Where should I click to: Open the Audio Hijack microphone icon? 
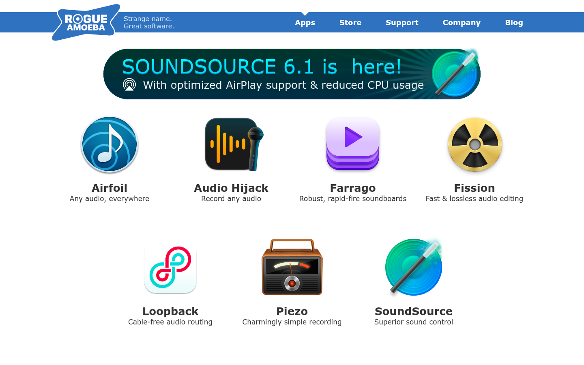point(234,144)
